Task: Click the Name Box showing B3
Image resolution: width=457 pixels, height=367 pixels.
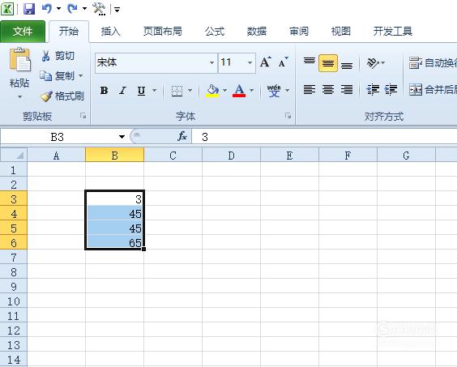Action: click(x=57, y=137)
